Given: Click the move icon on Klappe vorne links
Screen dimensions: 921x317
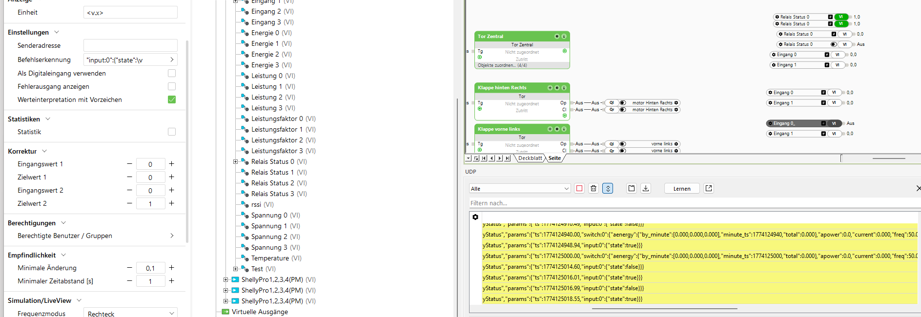Looking at the screenshot, I should pos(550,129).
